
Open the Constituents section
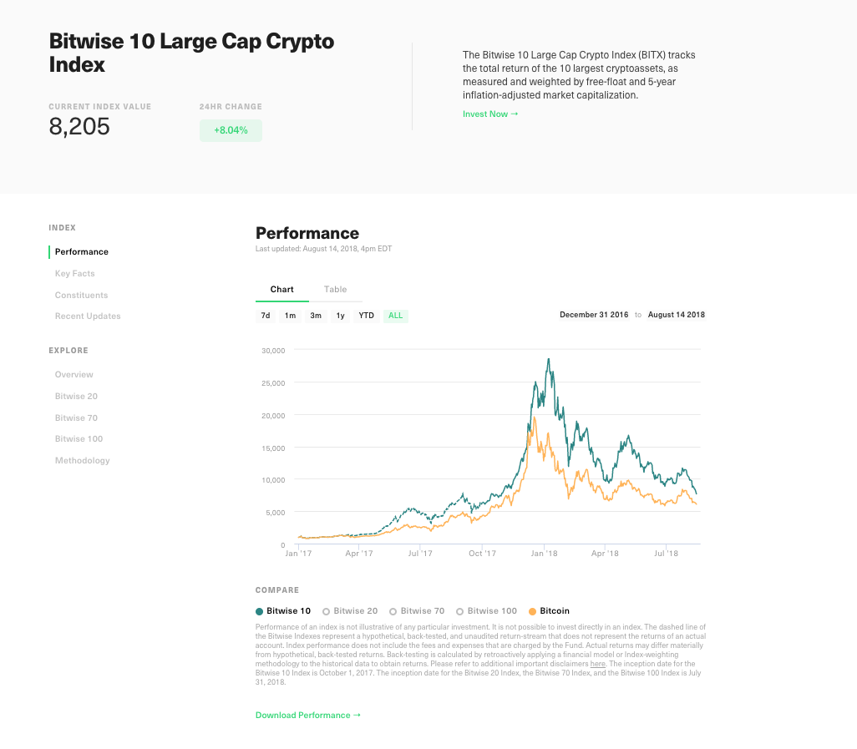(x=81, y=295)
